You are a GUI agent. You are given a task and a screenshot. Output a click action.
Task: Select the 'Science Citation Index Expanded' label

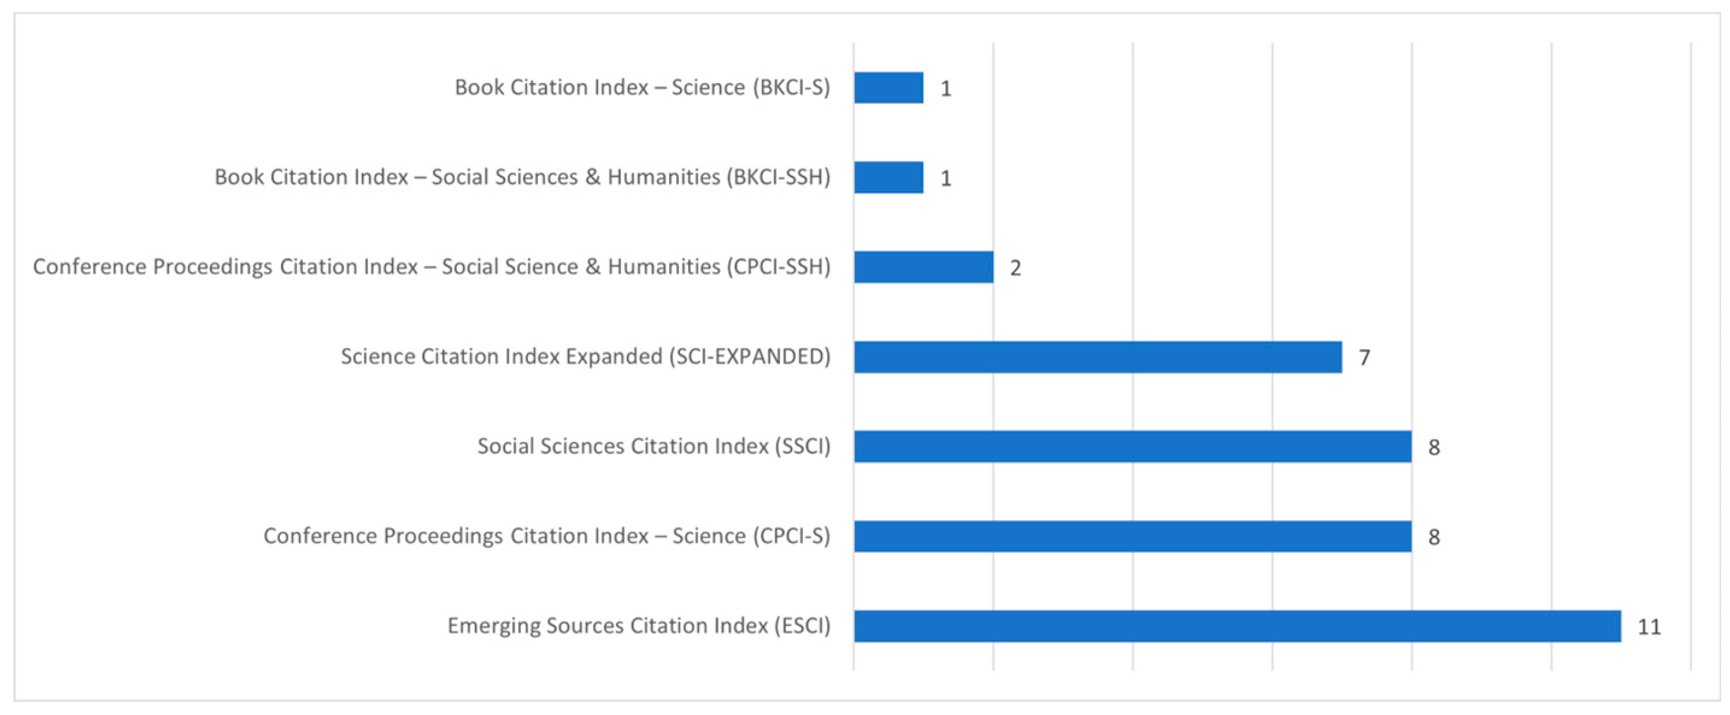(585, 357)
